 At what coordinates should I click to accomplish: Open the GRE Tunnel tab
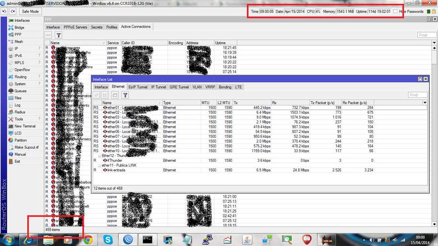point(179,87)
